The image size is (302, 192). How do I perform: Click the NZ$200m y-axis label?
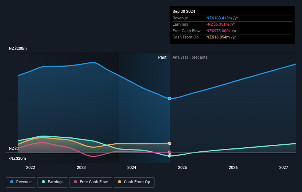pyautogui.click(x=18, y=48)
